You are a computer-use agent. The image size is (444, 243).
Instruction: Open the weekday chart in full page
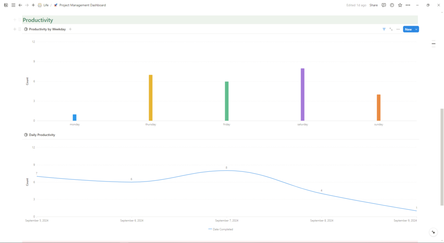point(391,29)
